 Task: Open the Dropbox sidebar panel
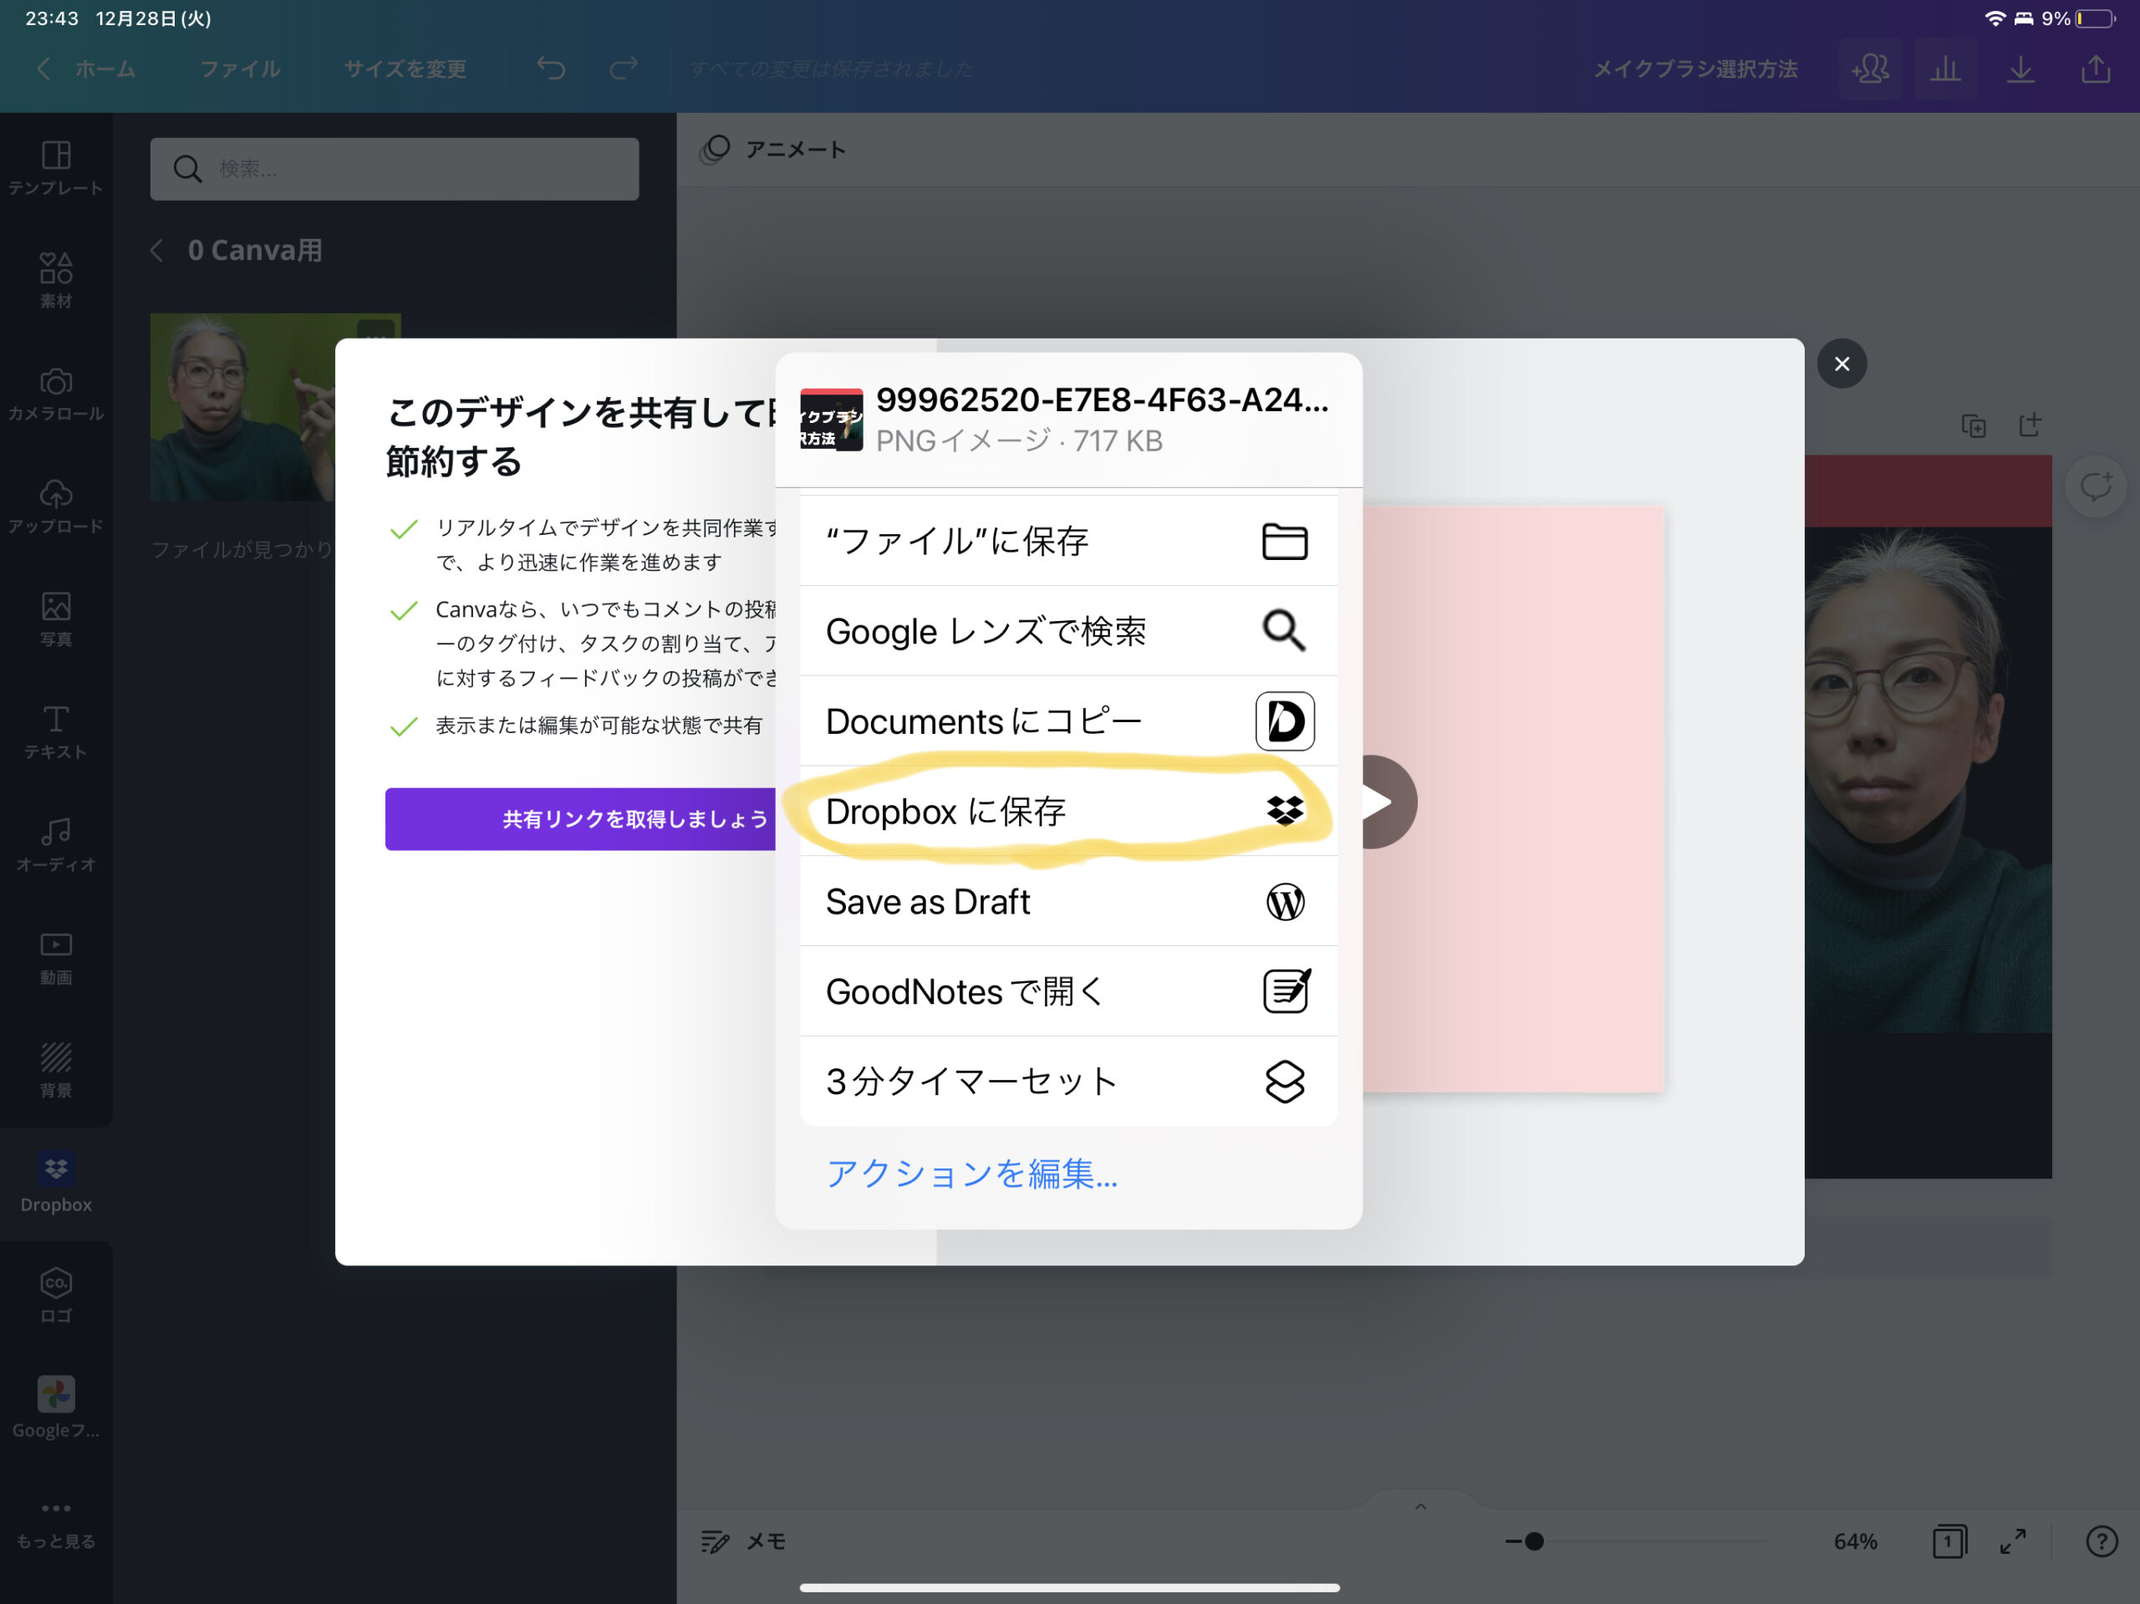click(x=56, y=1184)
